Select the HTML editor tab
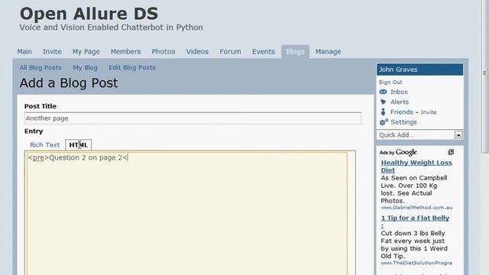Image resolution: width=489 pixels, height=275 pixels. click(x=78, y=145)
